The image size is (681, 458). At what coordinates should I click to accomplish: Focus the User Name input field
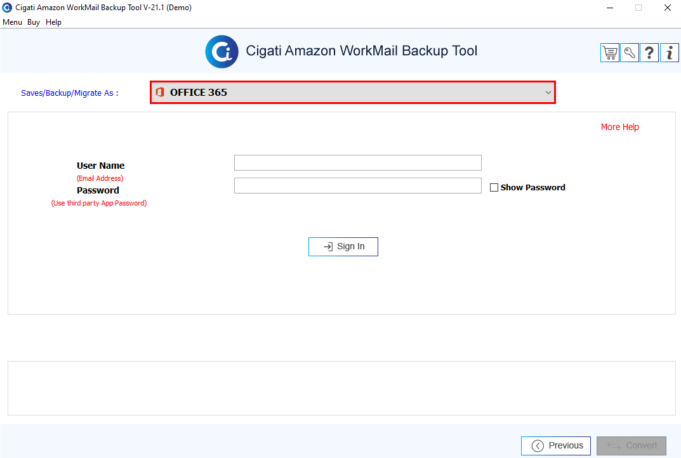pyautogui.click(x=358, y=163)
